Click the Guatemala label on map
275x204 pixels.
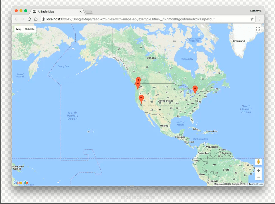click(x=180, y=137)
